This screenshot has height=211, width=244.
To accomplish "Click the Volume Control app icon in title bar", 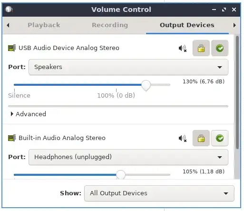I will 9,10.
